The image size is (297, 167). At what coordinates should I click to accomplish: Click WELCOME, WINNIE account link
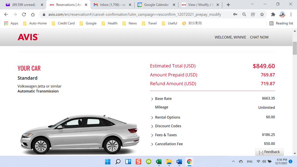click(x=230, y=37)
